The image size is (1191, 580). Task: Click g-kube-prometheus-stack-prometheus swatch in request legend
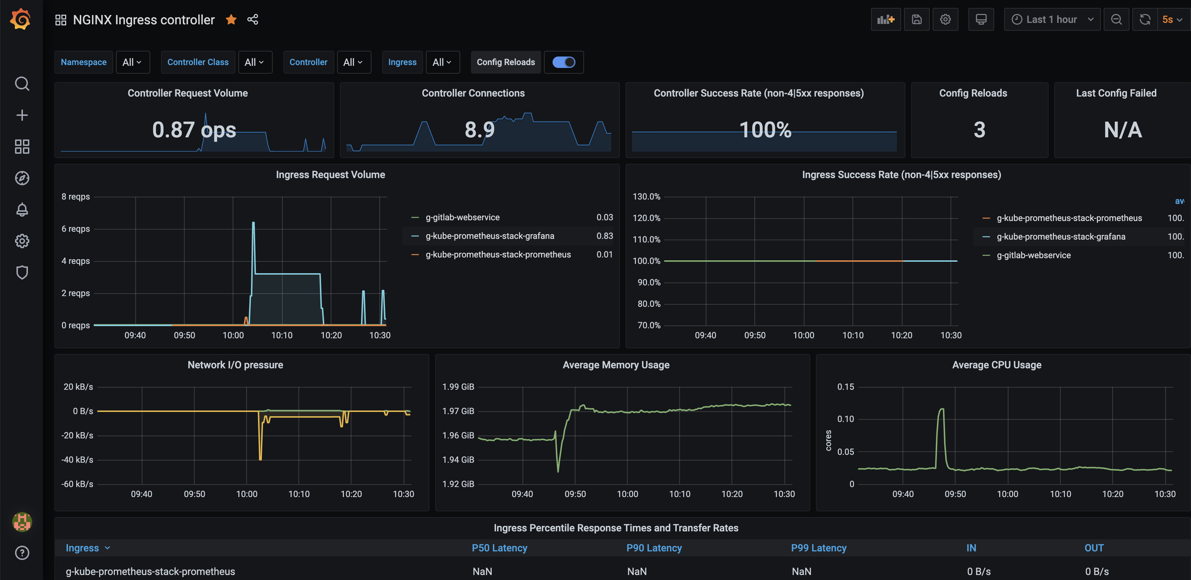(x=415, y=255)
